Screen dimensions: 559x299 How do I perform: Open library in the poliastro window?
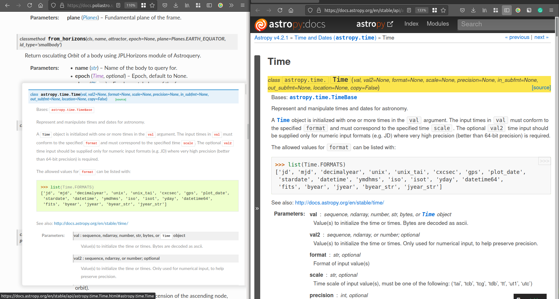click(187, 5)
